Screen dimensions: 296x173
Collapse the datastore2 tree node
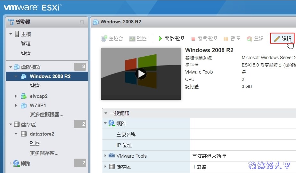click(x=16, y=134)
